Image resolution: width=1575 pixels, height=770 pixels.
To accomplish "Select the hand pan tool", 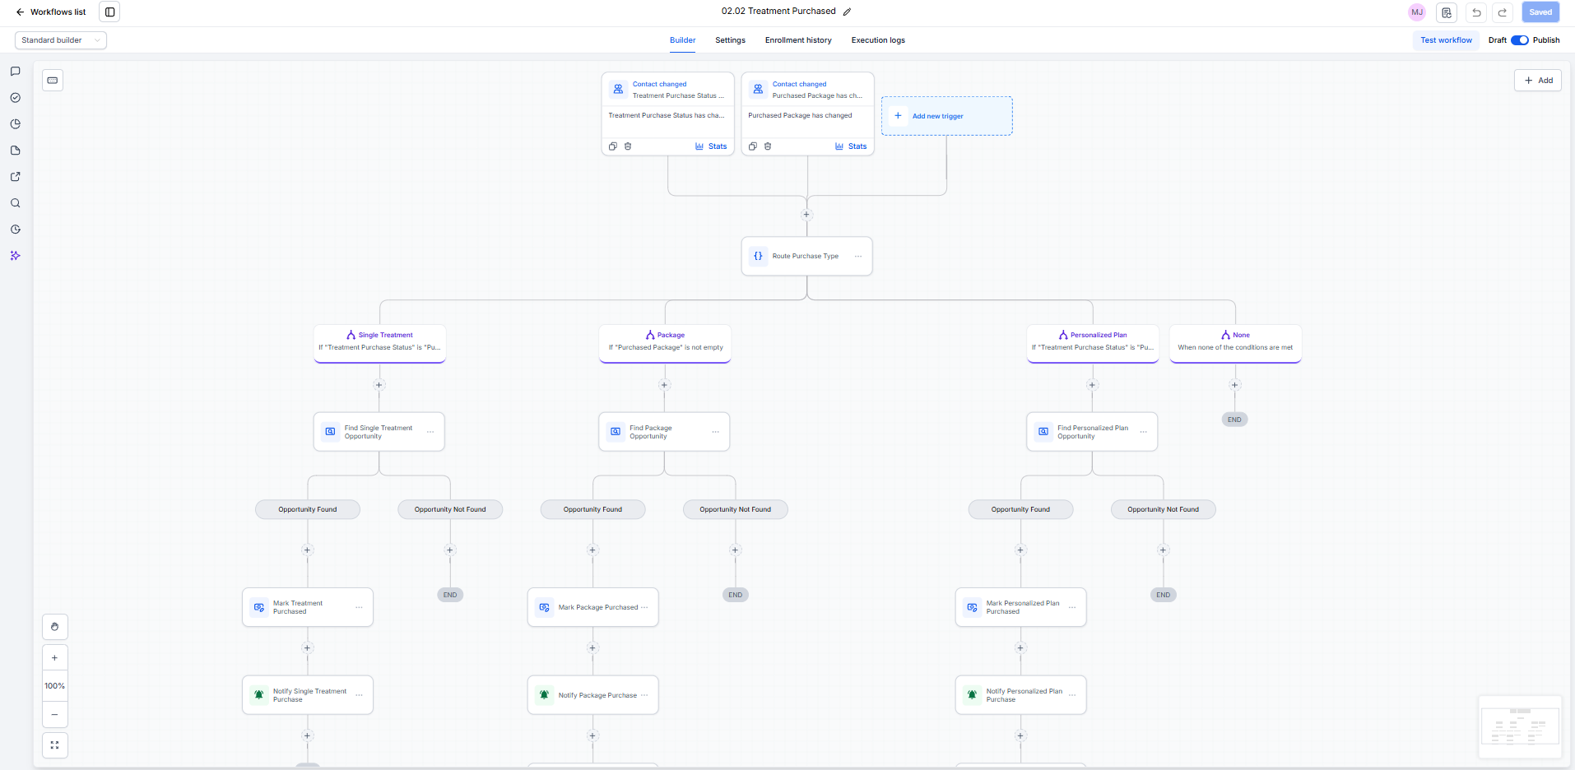I will (x=54, y=627).
